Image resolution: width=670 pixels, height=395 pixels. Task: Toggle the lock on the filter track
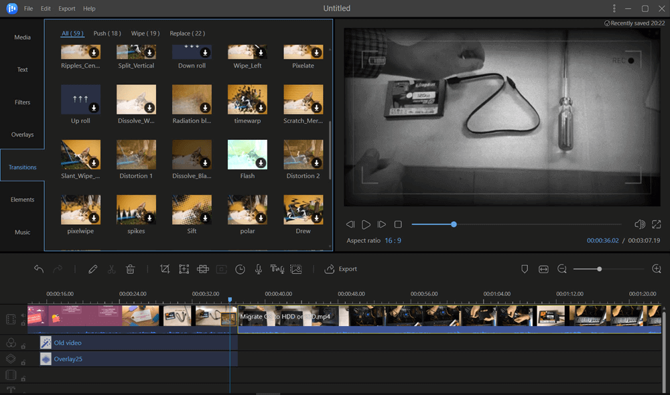tap(23, 346)
